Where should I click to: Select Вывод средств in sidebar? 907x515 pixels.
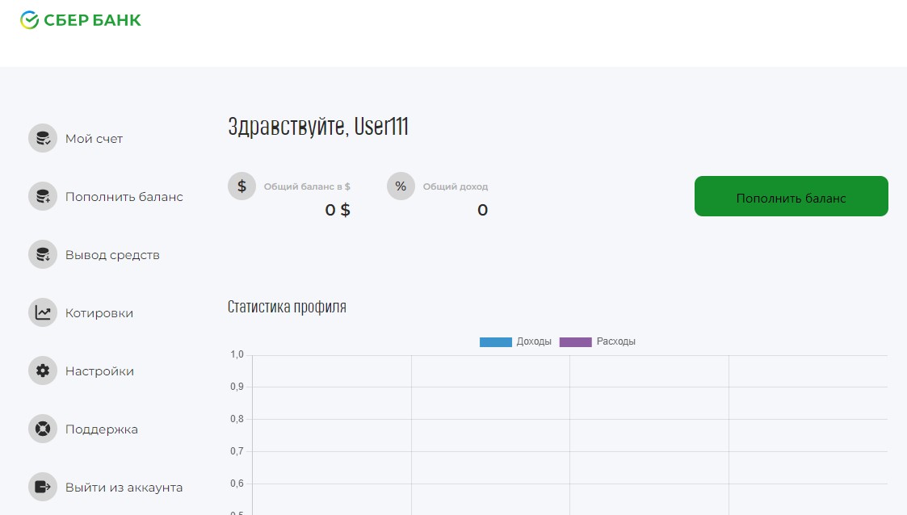coord(112,255)
